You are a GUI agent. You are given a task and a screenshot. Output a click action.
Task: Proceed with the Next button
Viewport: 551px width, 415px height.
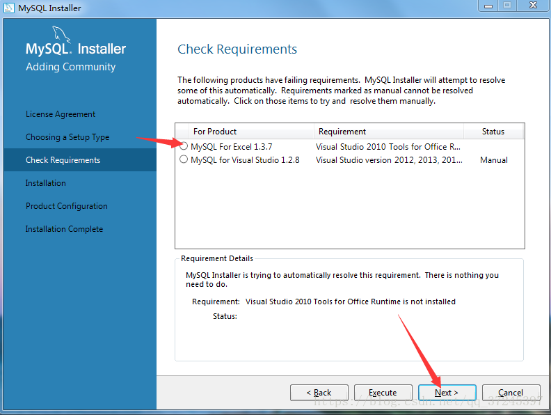[x=447, y=393]
